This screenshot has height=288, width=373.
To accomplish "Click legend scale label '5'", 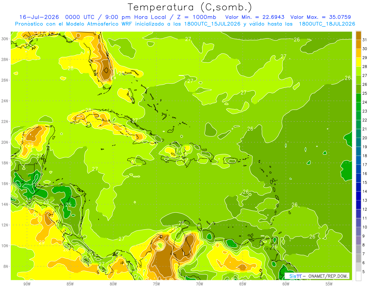I will tap(364, 272).
